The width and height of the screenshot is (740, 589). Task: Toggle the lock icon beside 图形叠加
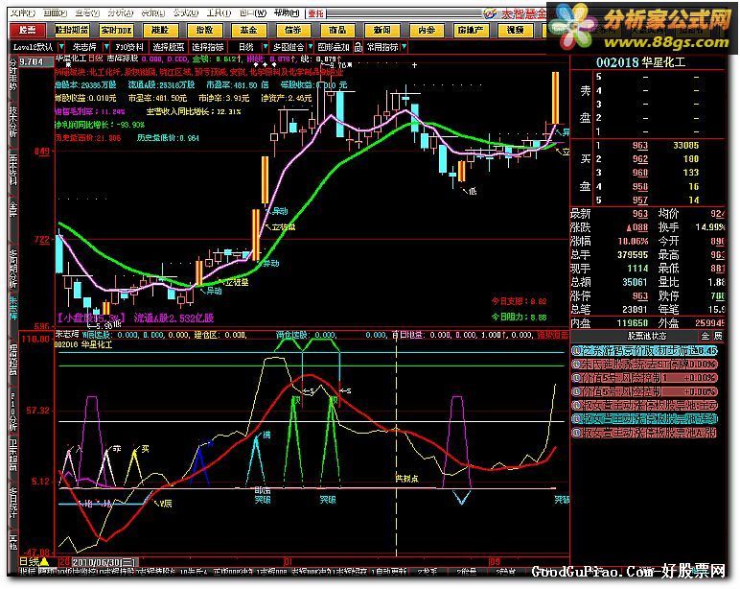tap(358, 47)
